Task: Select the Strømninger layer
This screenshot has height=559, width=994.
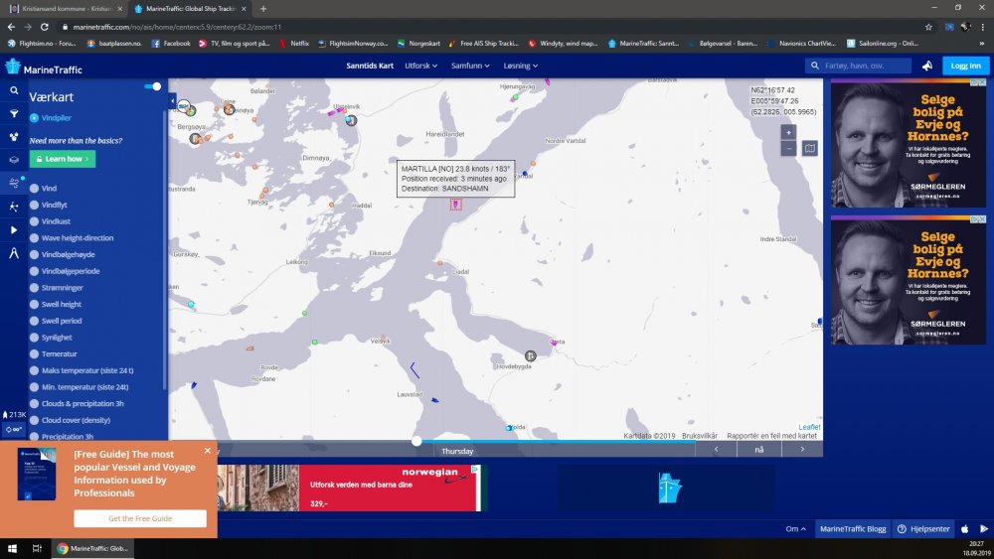Action: point(56,287)
